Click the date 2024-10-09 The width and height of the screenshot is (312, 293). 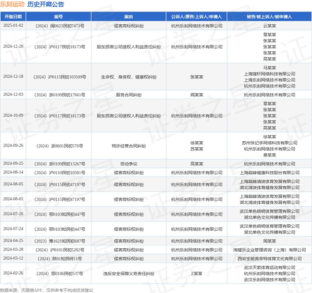pyautogui.click(x=13, y=115)
